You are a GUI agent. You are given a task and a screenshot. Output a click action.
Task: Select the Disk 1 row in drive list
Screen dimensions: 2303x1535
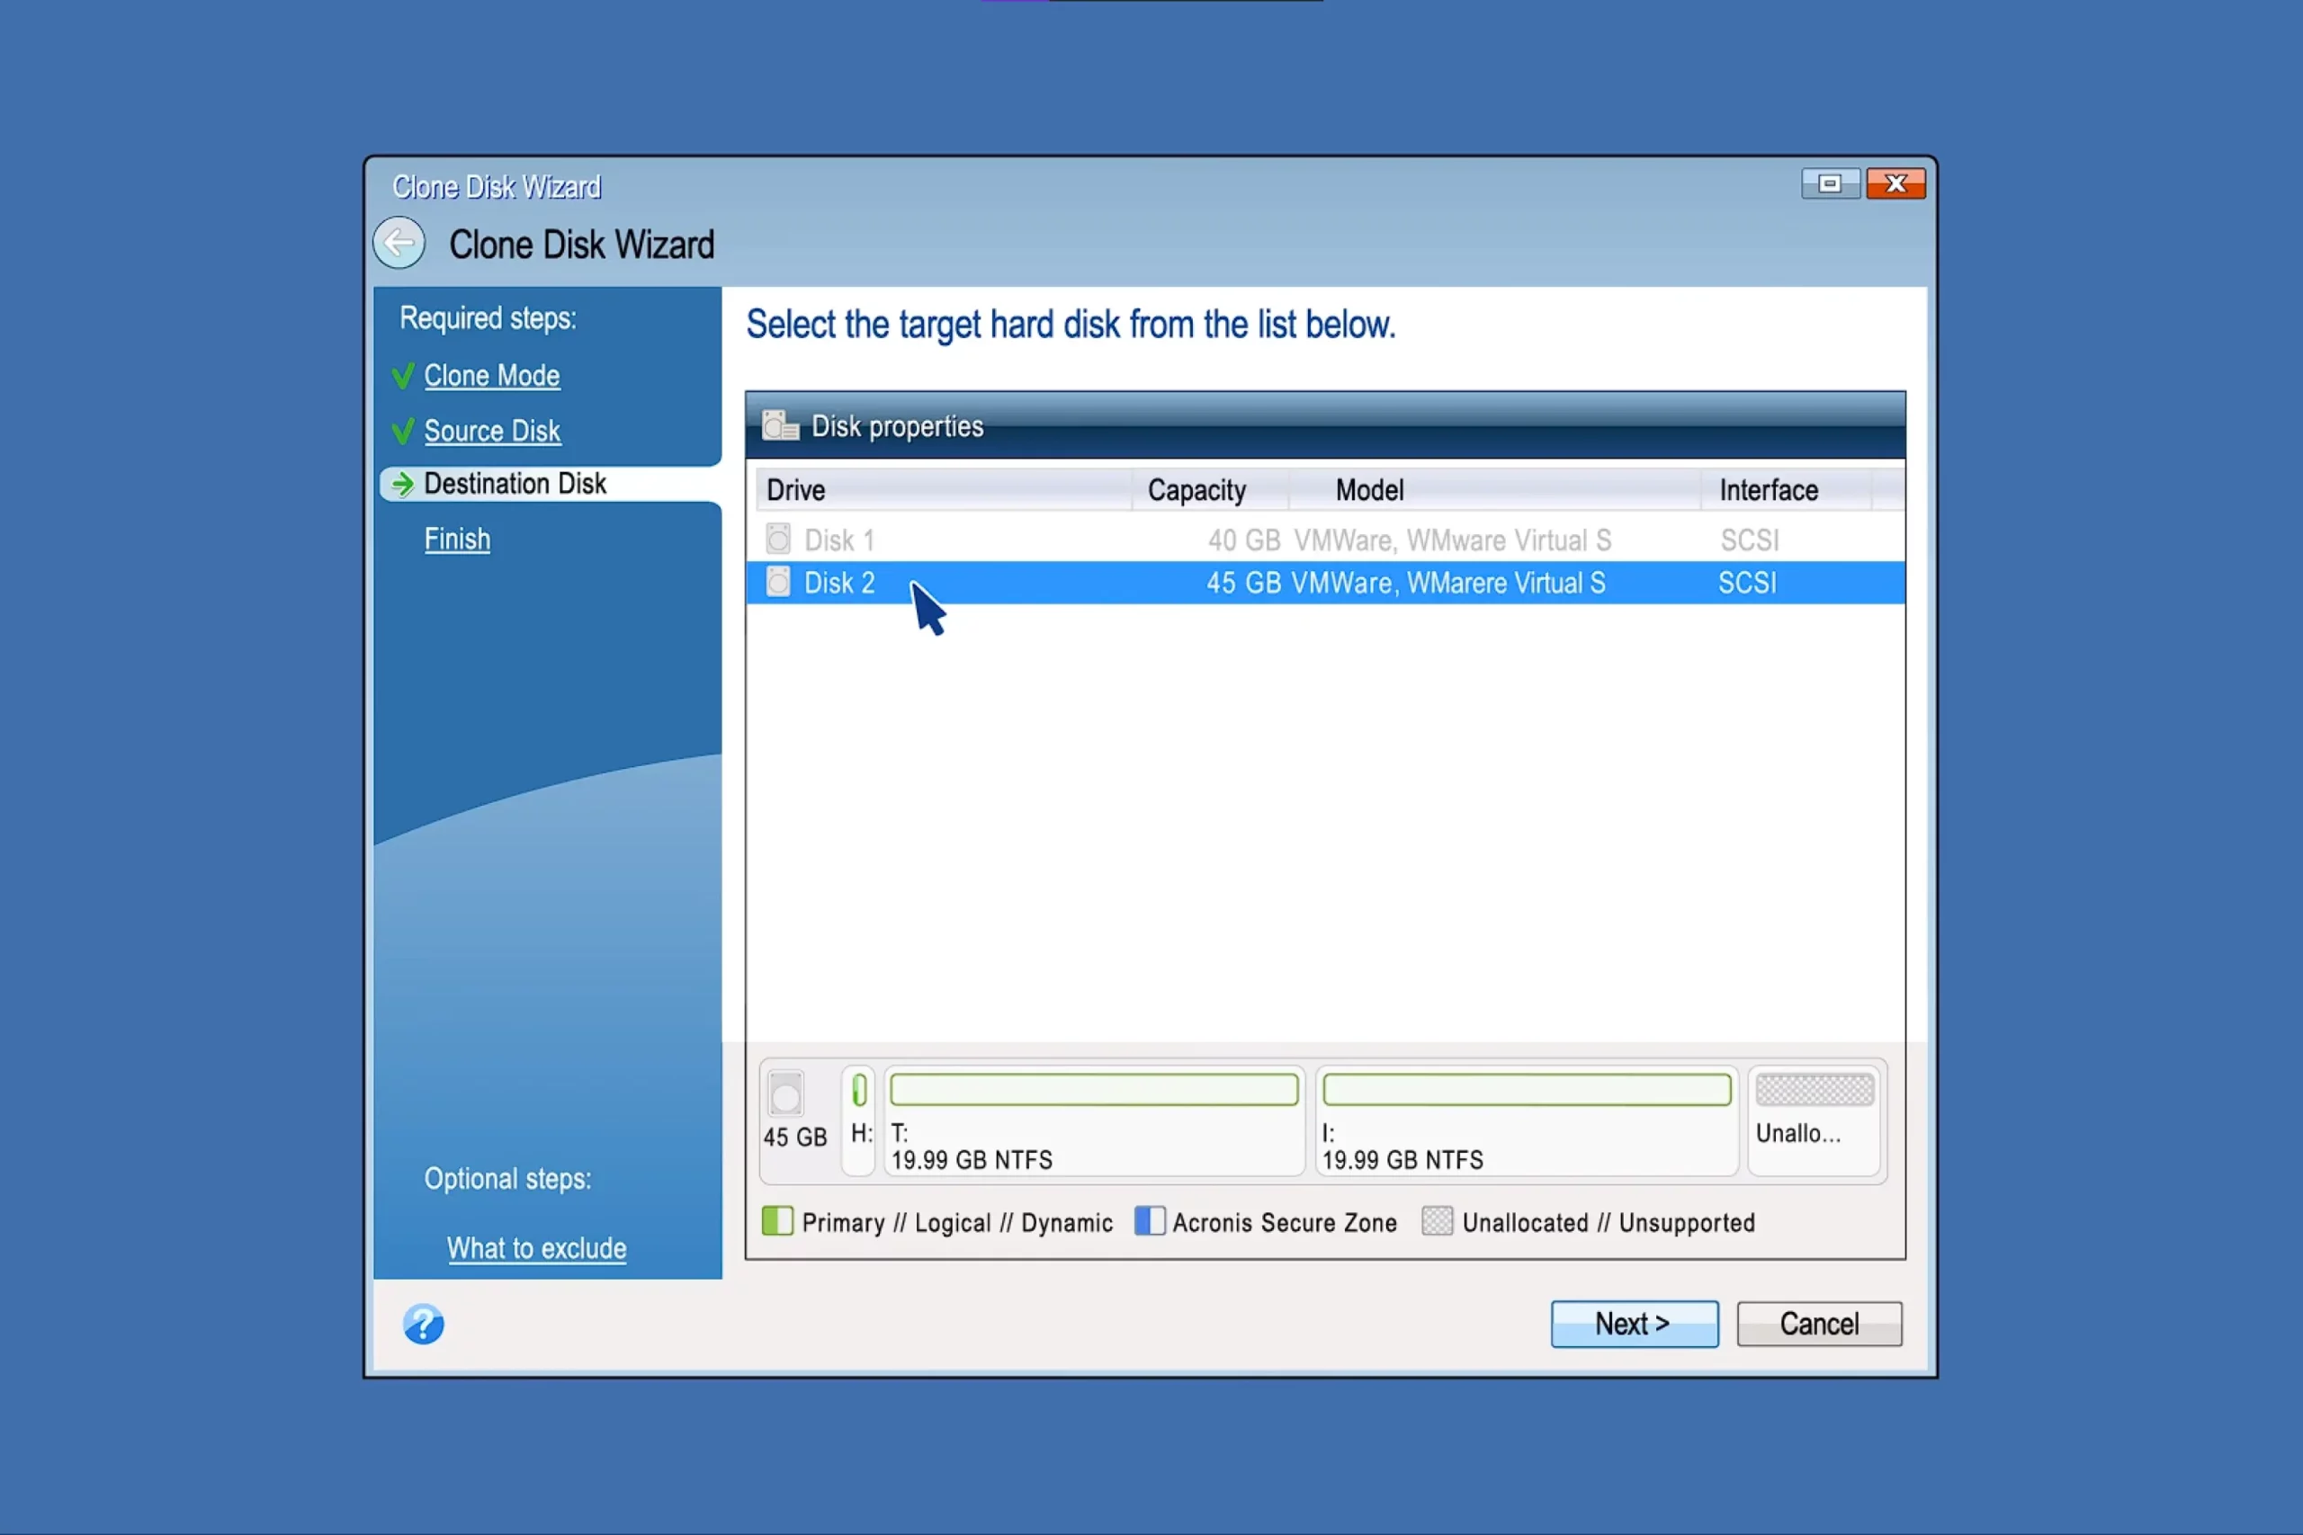[1273, 540]
